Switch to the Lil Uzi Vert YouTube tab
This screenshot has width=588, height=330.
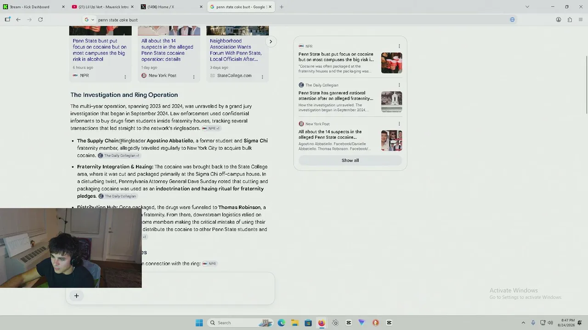(103, 7)
